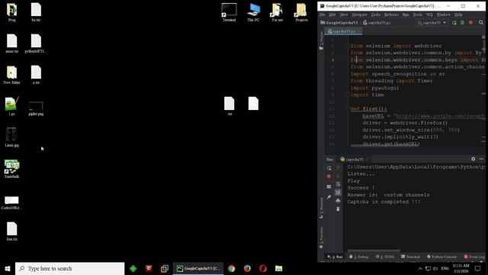Open the Help menu
Viewport: 488px width, 275px height.
[x=458, y=15]
